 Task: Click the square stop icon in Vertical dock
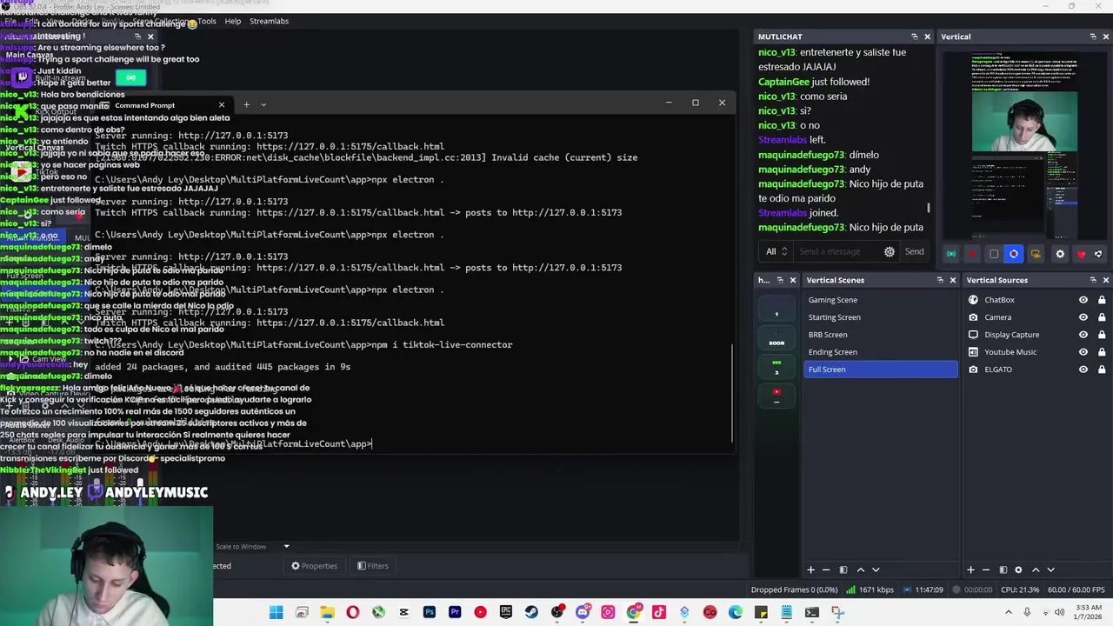pos(993,254)
